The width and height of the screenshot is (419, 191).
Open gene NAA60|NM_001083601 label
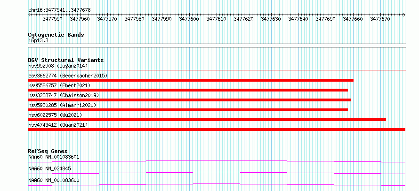click(54, 157)
